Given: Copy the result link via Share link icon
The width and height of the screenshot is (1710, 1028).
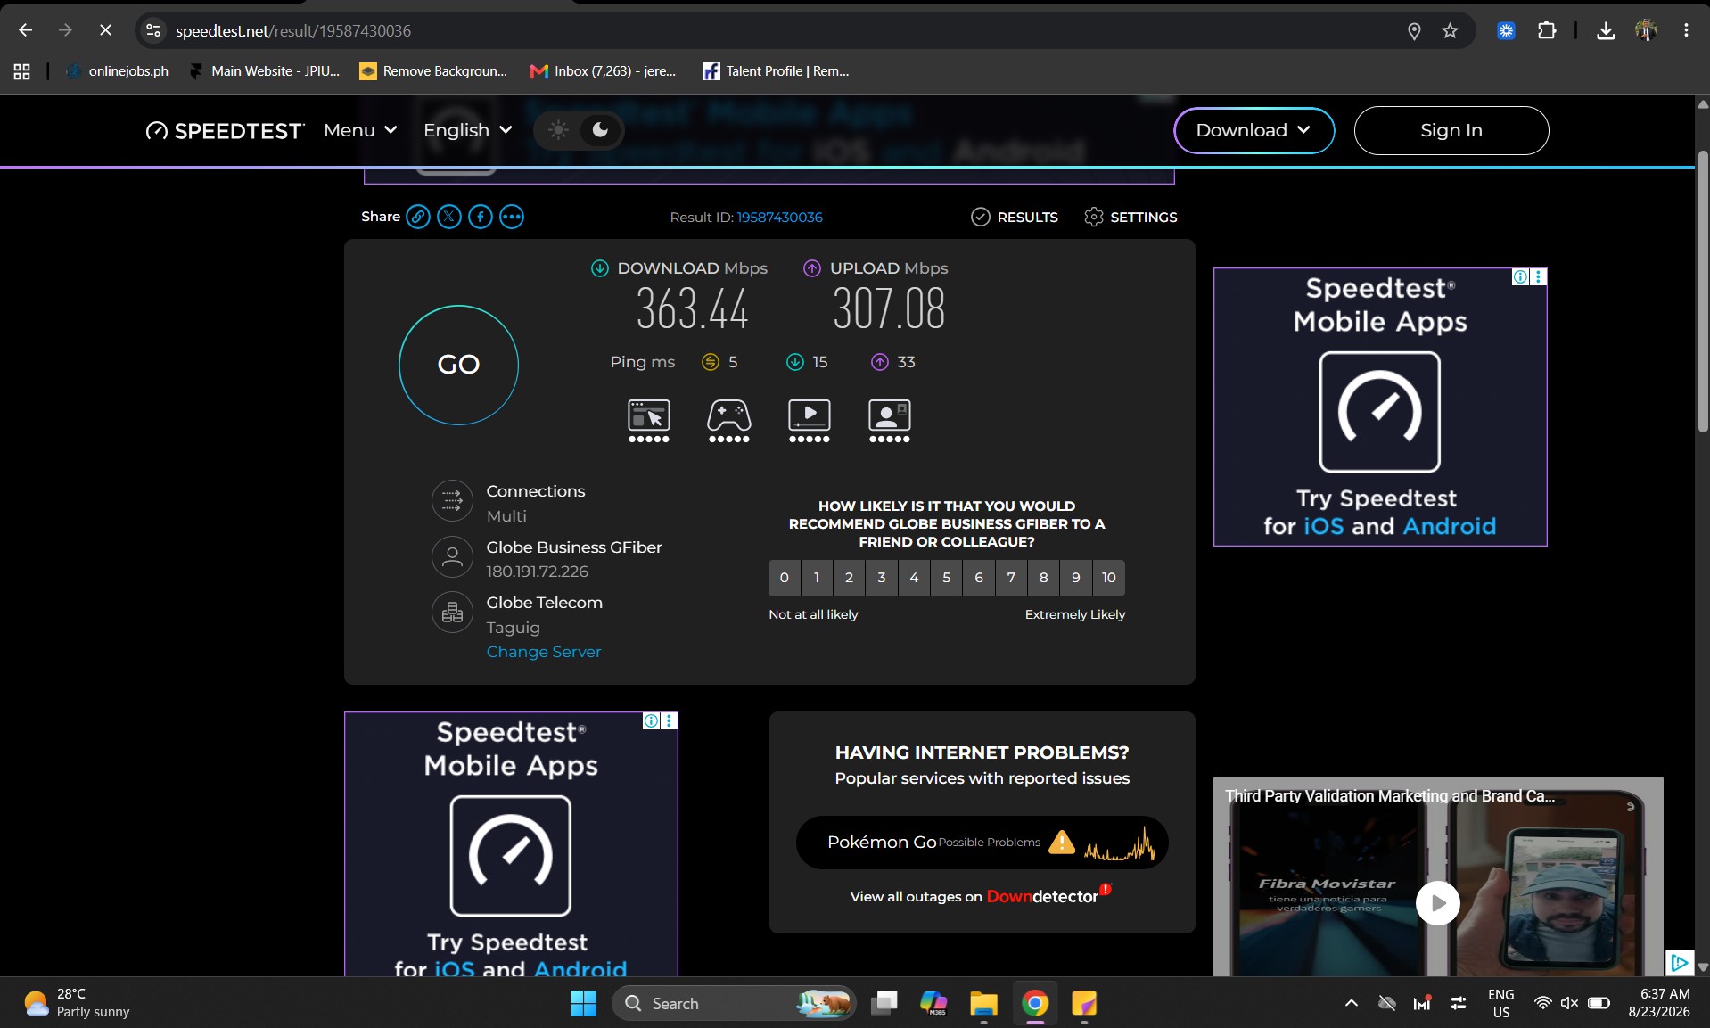Looking at the screenshot, I should tap(418, 217).
